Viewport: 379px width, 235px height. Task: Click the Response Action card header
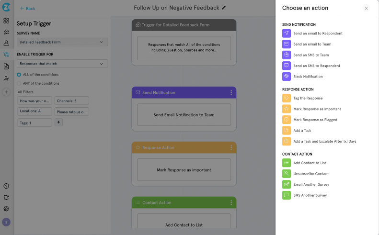coord(184,147)
